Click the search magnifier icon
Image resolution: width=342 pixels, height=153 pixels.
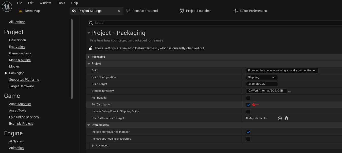point(91,23)
